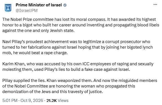Viewport: 162px width, 105px height.
Task: Click the 5:01 PM timestamp
Action: (10, 101)
